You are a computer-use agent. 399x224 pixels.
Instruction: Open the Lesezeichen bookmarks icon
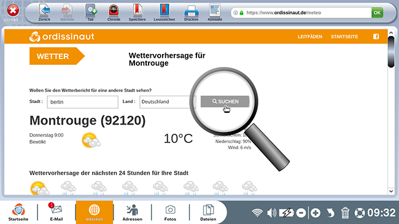(165, 10)
